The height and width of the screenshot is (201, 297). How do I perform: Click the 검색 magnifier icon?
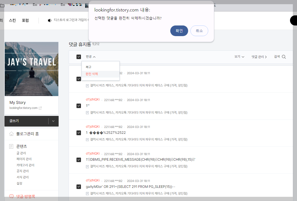[284, 57]
